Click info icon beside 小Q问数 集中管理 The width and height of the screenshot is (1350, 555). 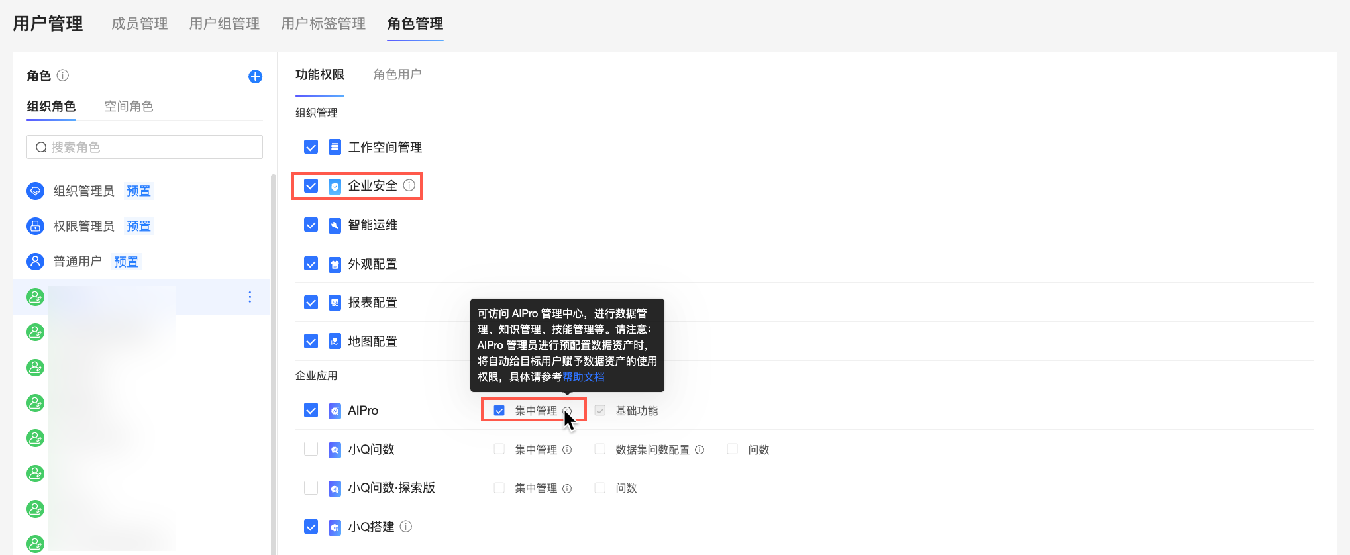[x=567, y=450]
